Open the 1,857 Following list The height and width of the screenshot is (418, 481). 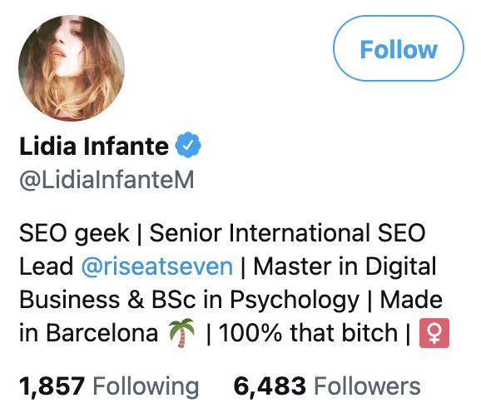[109, 386]
